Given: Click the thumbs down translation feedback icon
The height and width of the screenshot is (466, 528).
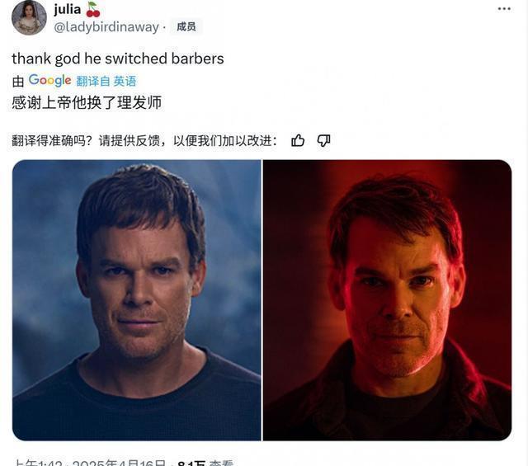Looking at the screenshot, I should coord(323,140).
